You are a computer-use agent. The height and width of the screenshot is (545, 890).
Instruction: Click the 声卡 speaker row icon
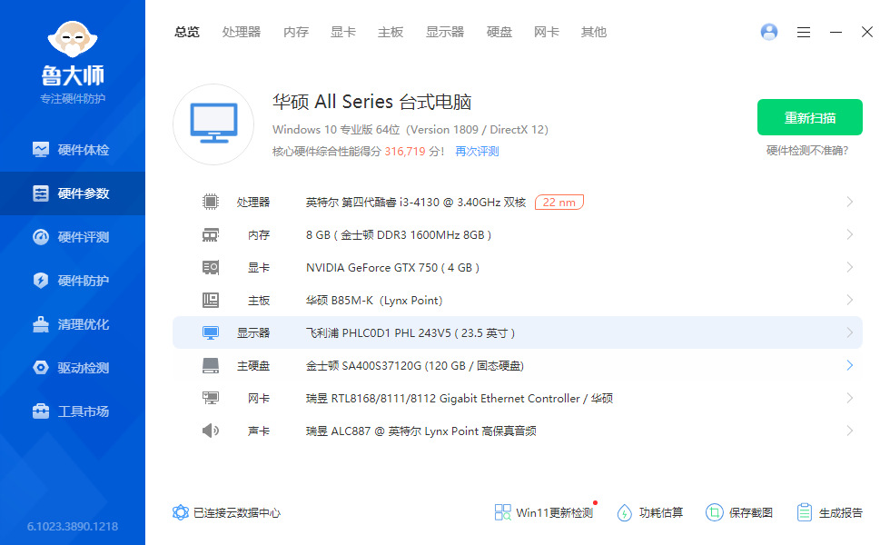coord(211,431)
